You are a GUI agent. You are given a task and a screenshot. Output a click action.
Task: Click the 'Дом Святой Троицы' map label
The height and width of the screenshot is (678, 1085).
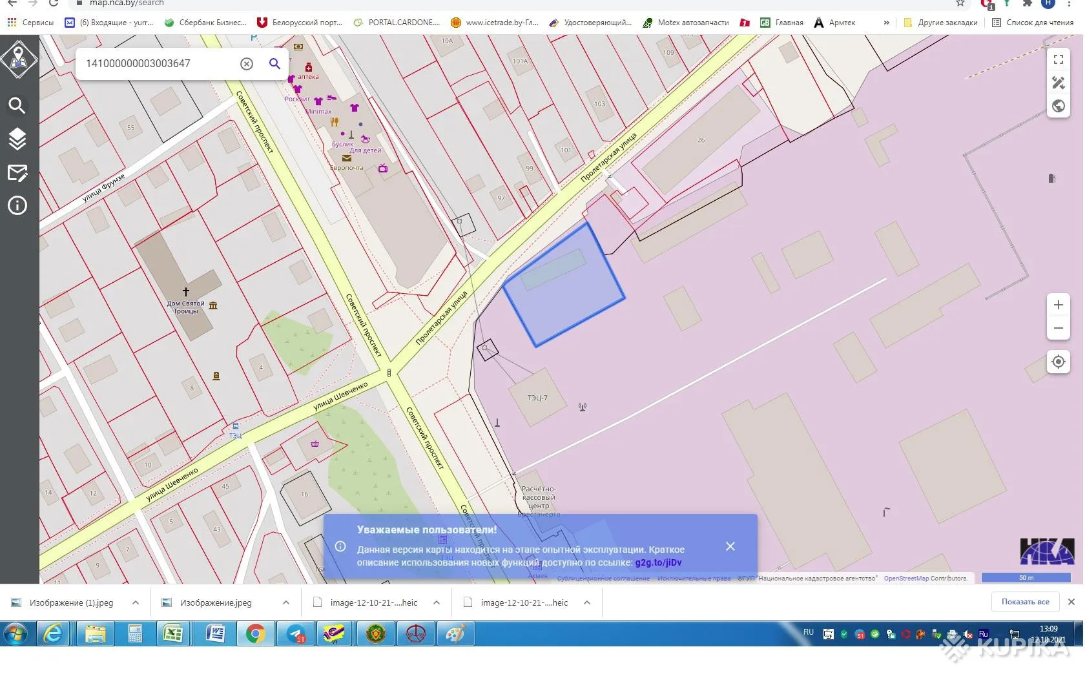coord(185,307)
